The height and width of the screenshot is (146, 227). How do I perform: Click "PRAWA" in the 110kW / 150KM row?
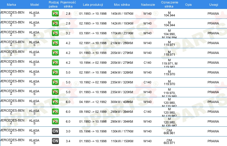tap(213, 141)
